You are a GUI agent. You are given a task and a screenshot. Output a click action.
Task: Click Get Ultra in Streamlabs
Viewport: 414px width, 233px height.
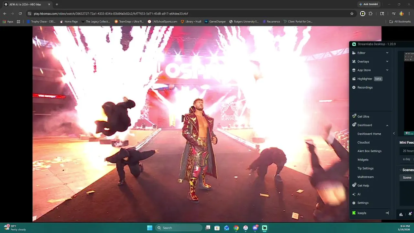(x=363, y=116)
